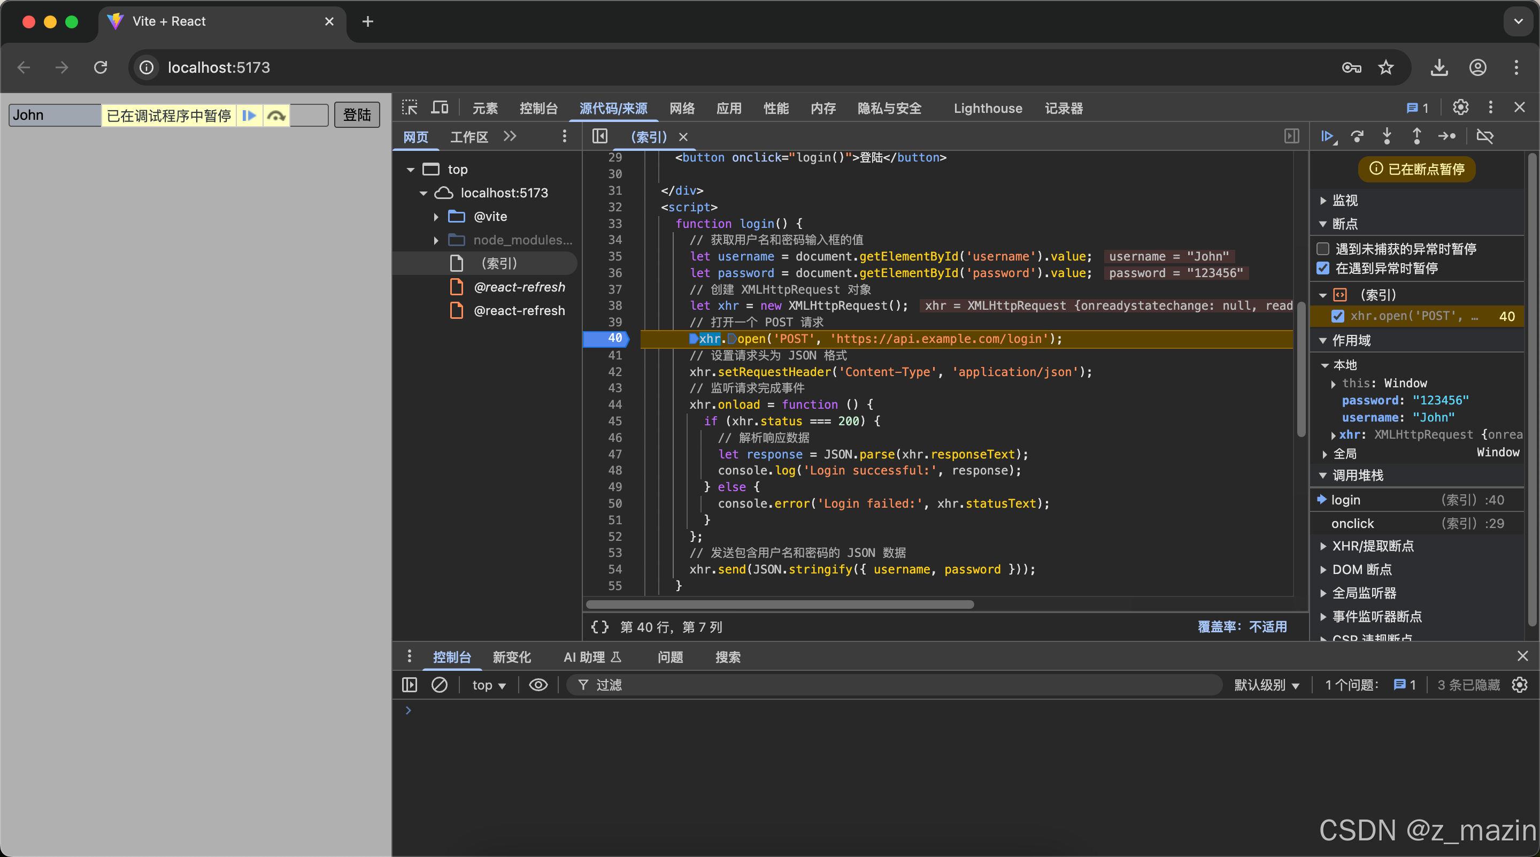The width and height of the screenshot is (1540, 857).
Task: Switch to the 网络 tab
Action: tap(682, 108)
